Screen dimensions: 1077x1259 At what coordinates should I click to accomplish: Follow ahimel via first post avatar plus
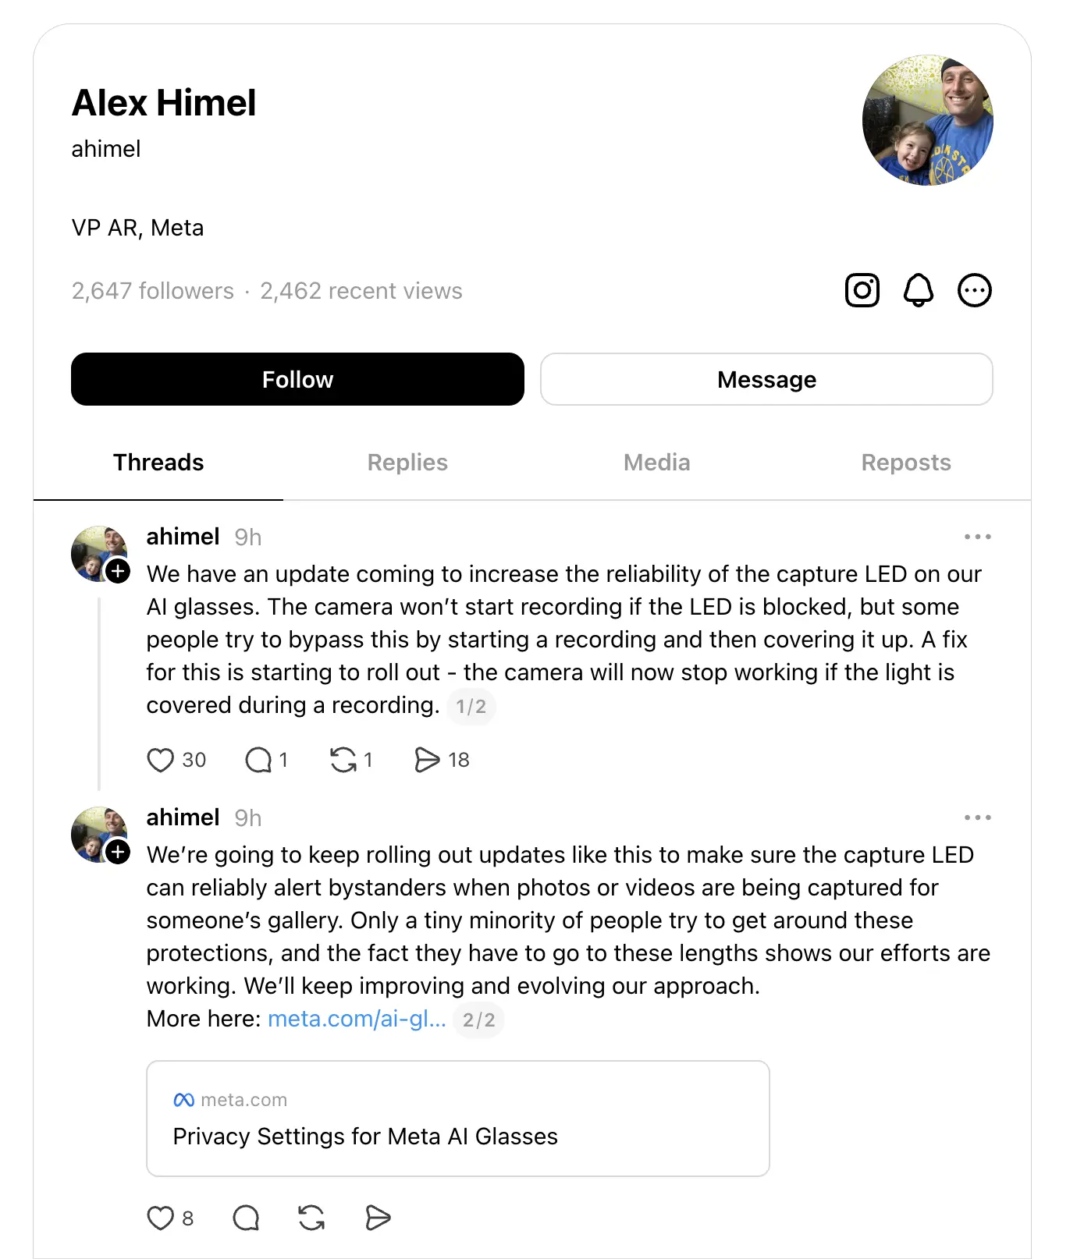[x=118, y=571]
